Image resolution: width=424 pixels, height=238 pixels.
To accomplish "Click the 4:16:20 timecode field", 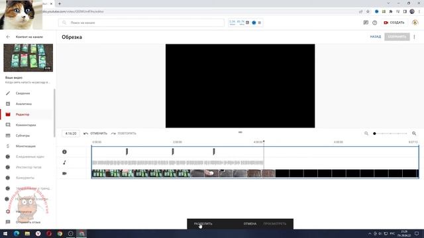I will tap(71, 134).
